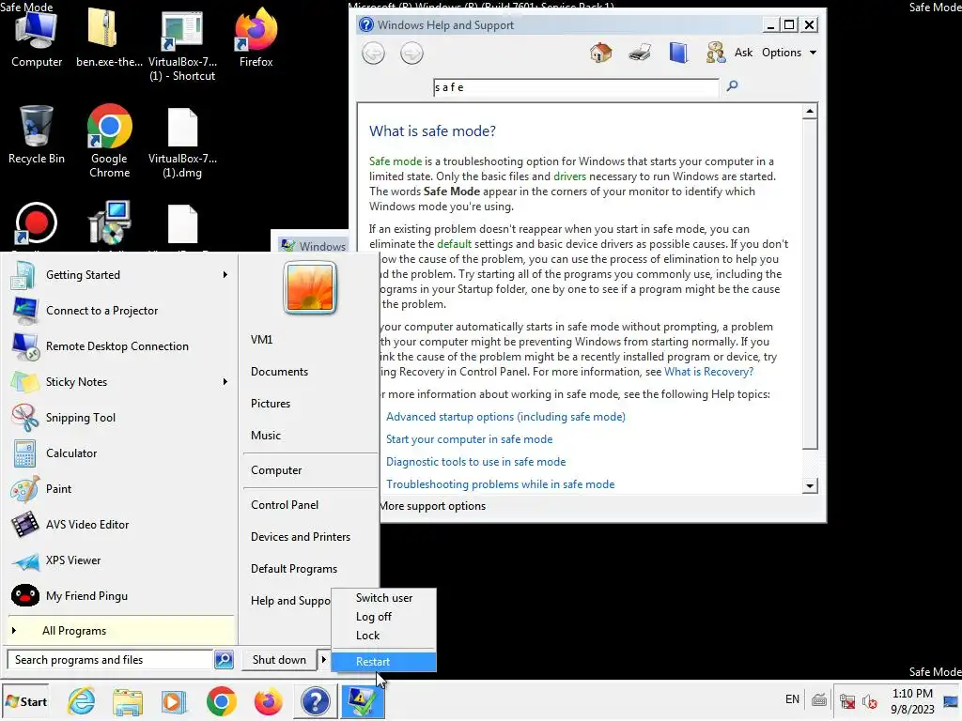The image size is (962, 721).
Task: Click Search programs and files box
Action: 110,660
